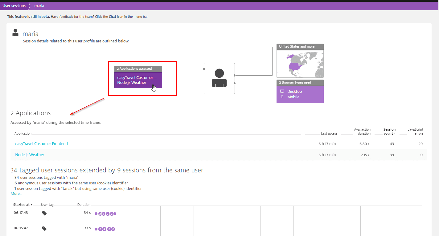Click the JavaScript errors value 0 for Node.js Weather
The width and height of the screenshot is (439, 236).
pyautogui.click(x=421, y=155)
